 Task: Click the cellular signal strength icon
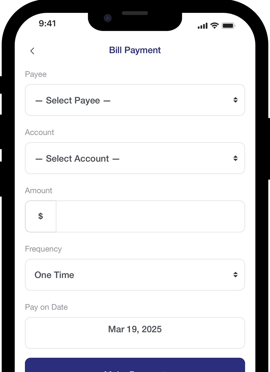tap(203, 26)
